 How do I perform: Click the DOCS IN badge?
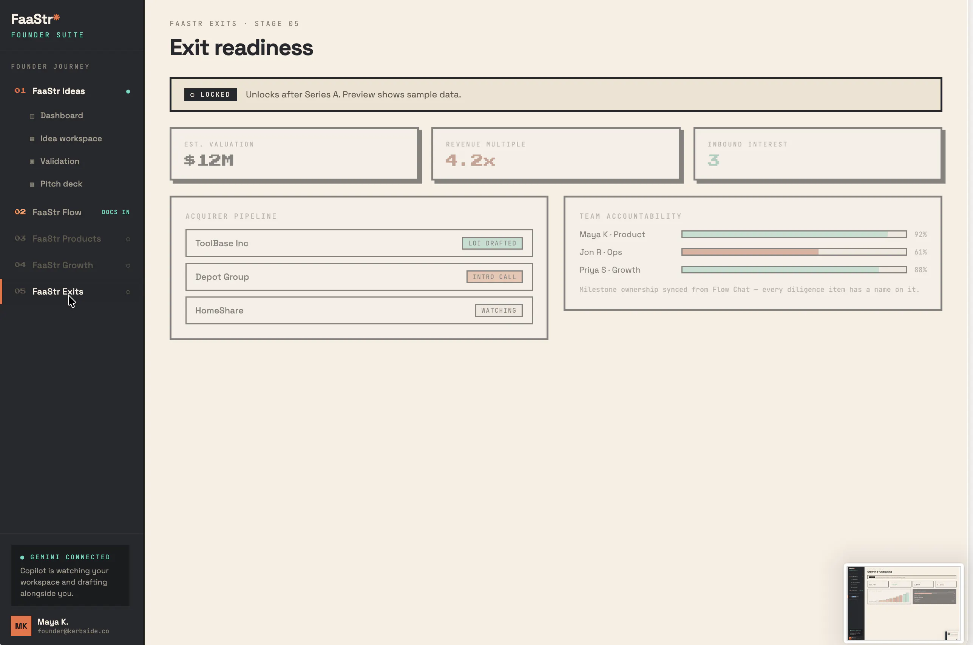coord(116,212)
